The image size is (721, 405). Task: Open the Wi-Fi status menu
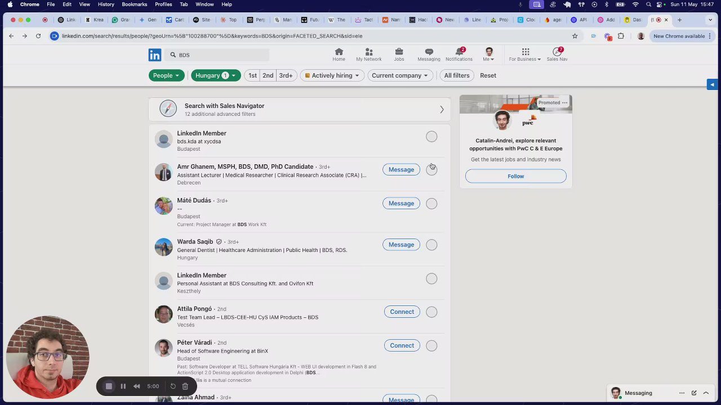pos(635,4)
